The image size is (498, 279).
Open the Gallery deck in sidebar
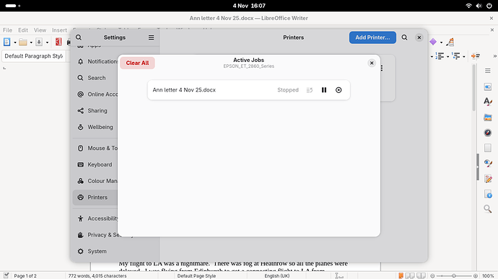[x=488, y=118]
